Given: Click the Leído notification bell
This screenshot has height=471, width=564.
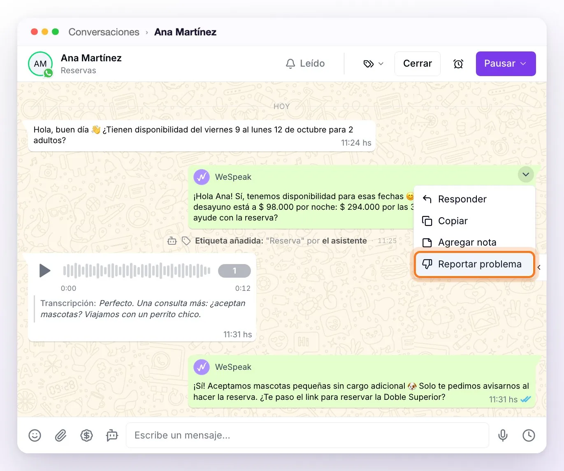Looking at the screenshot, I should pos(305,64).
